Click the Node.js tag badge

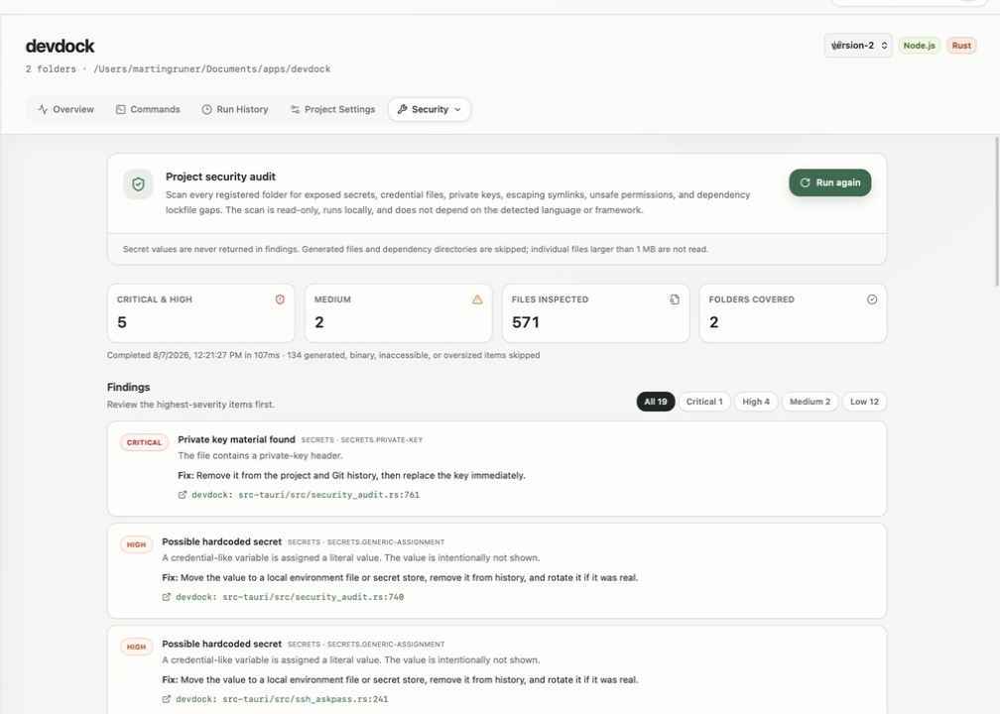tap(919, 46)
